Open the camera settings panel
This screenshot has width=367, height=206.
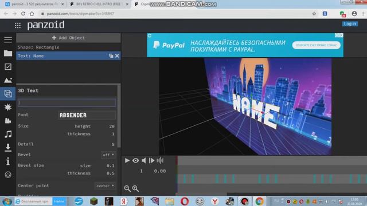[x=8, y=121]
